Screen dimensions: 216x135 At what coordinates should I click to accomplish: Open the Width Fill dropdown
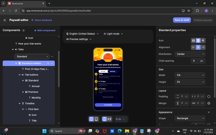click(x=190, y=75)
